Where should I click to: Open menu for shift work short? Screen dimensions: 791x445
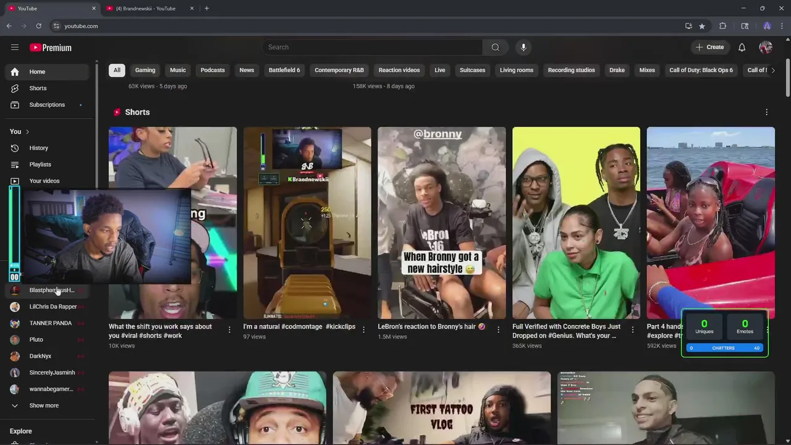(229, 330)
